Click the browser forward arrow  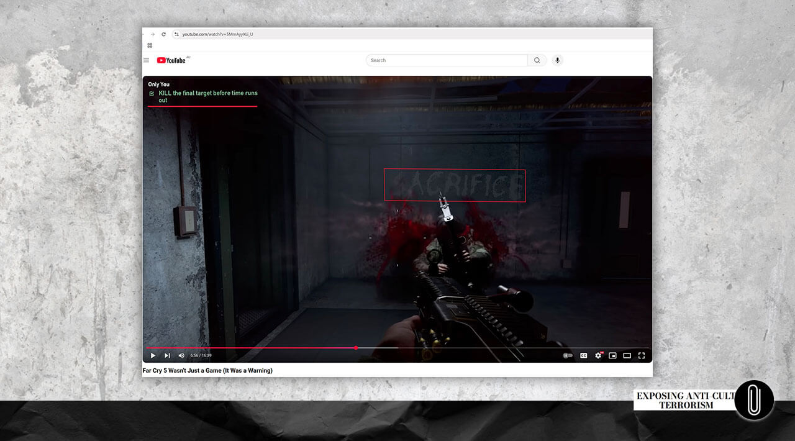[x=153, y=34]
